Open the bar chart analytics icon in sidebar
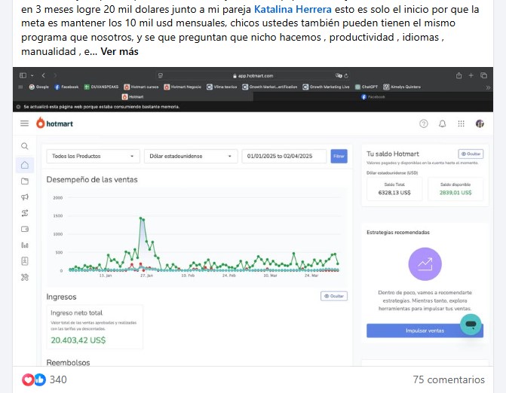506x393 pixels. pos(25,245)
